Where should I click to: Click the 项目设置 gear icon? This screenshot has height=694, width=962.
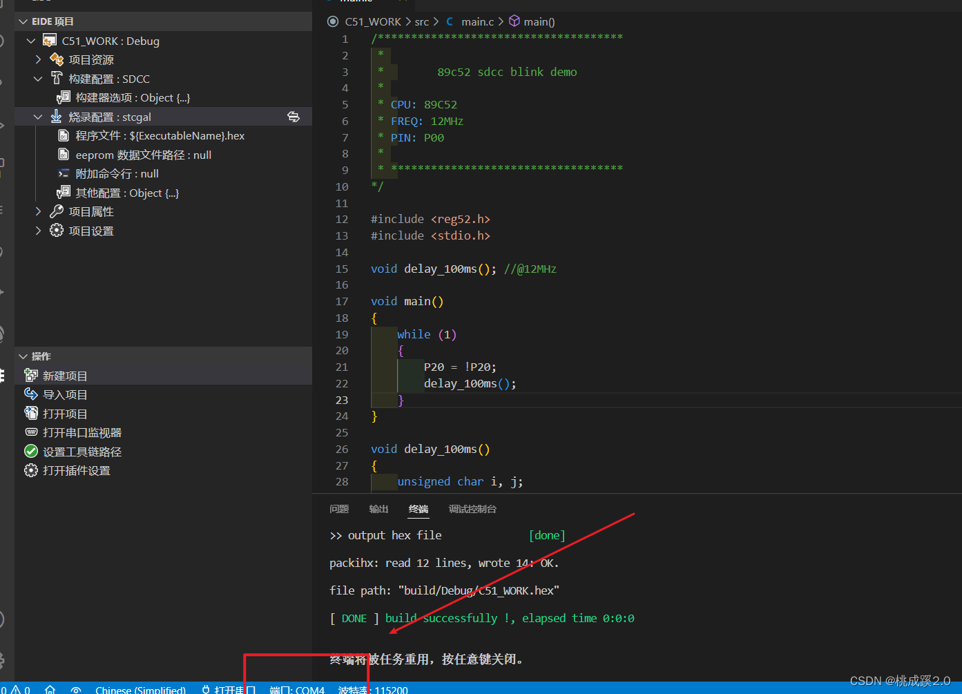(x=57, y=230)
